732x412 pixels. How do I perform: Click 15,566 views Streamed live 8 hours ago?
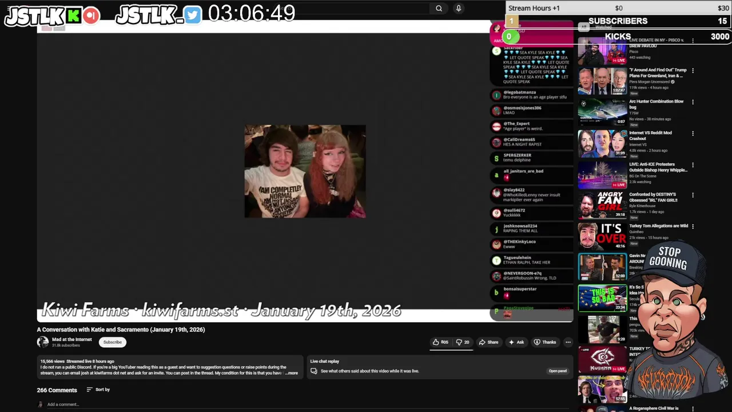pyautogui.click(x=77, y=361)
